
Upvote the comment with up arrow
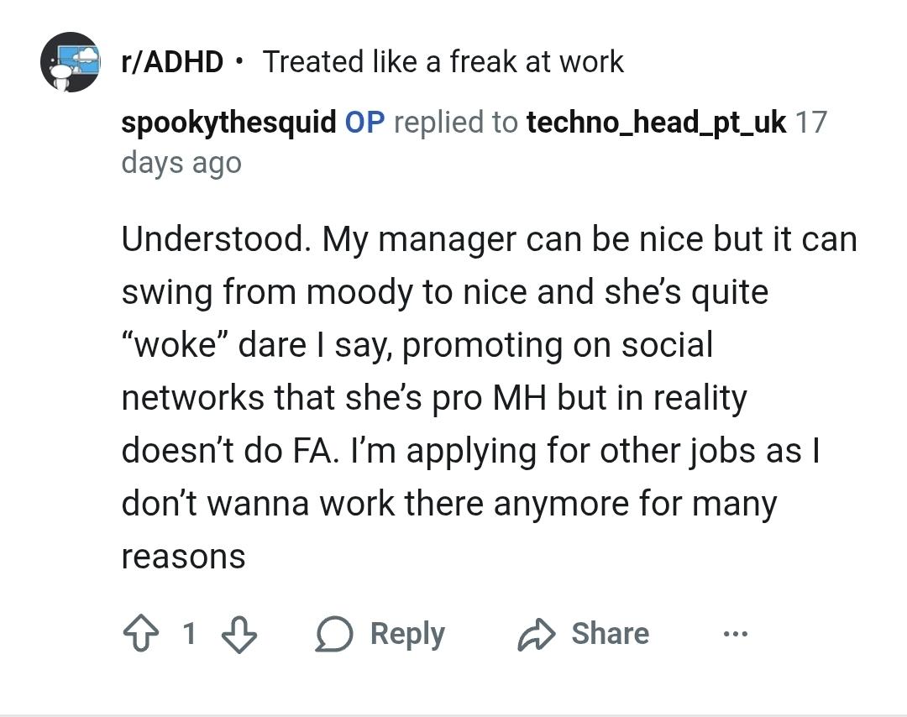coord(139,634)
